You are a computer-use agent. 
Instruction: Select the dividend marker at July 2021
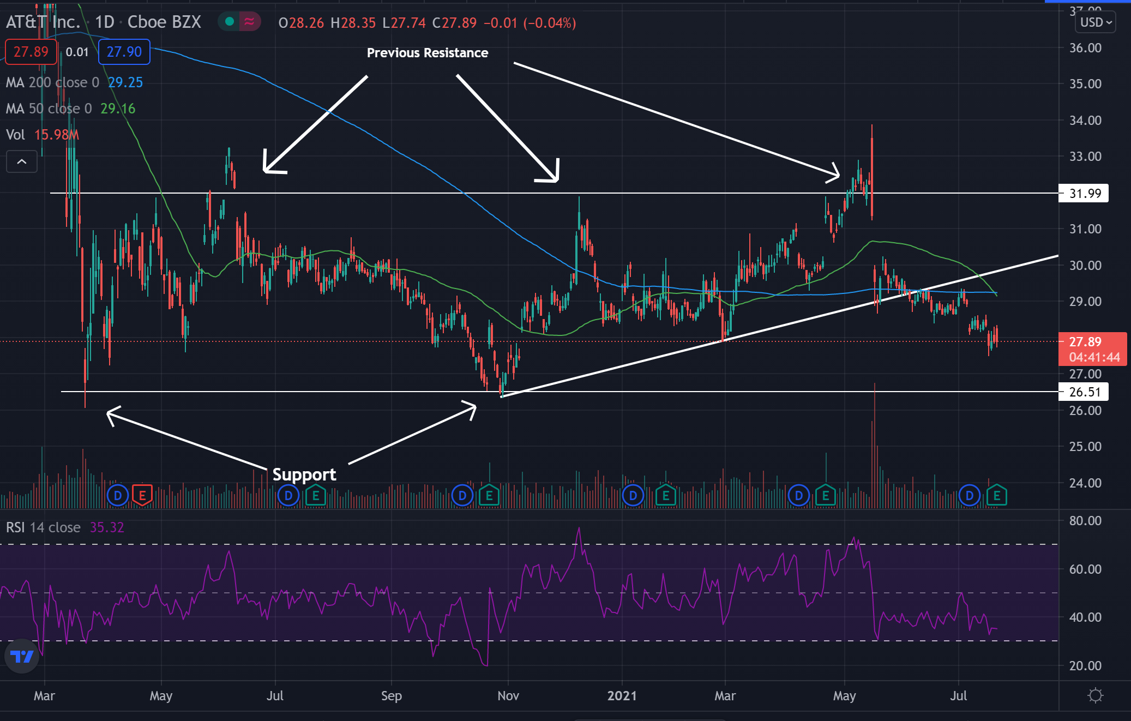970,496
